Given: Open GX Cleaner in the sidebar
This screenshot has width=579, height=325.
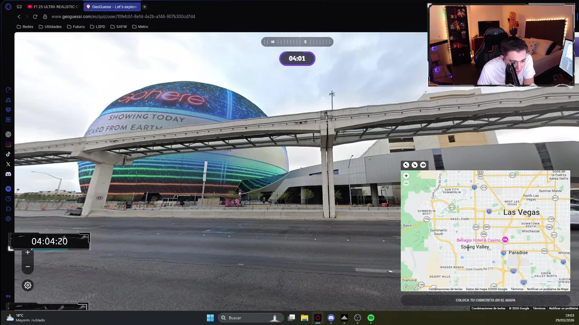Looking at the screenshot, I should pyautogui.click(x=8, y=100).
